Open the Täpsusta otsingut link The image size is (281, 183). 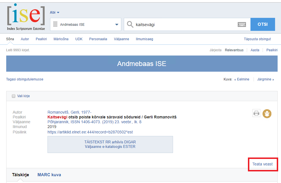[x=257, y=39]
